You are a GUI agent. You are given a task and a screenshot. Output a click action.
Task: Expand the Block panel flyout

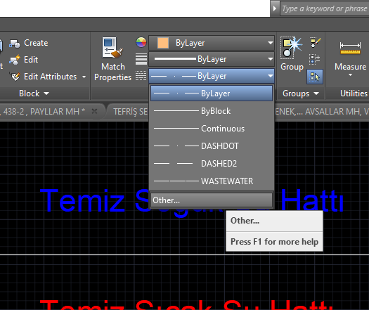(x=46, y=93)
